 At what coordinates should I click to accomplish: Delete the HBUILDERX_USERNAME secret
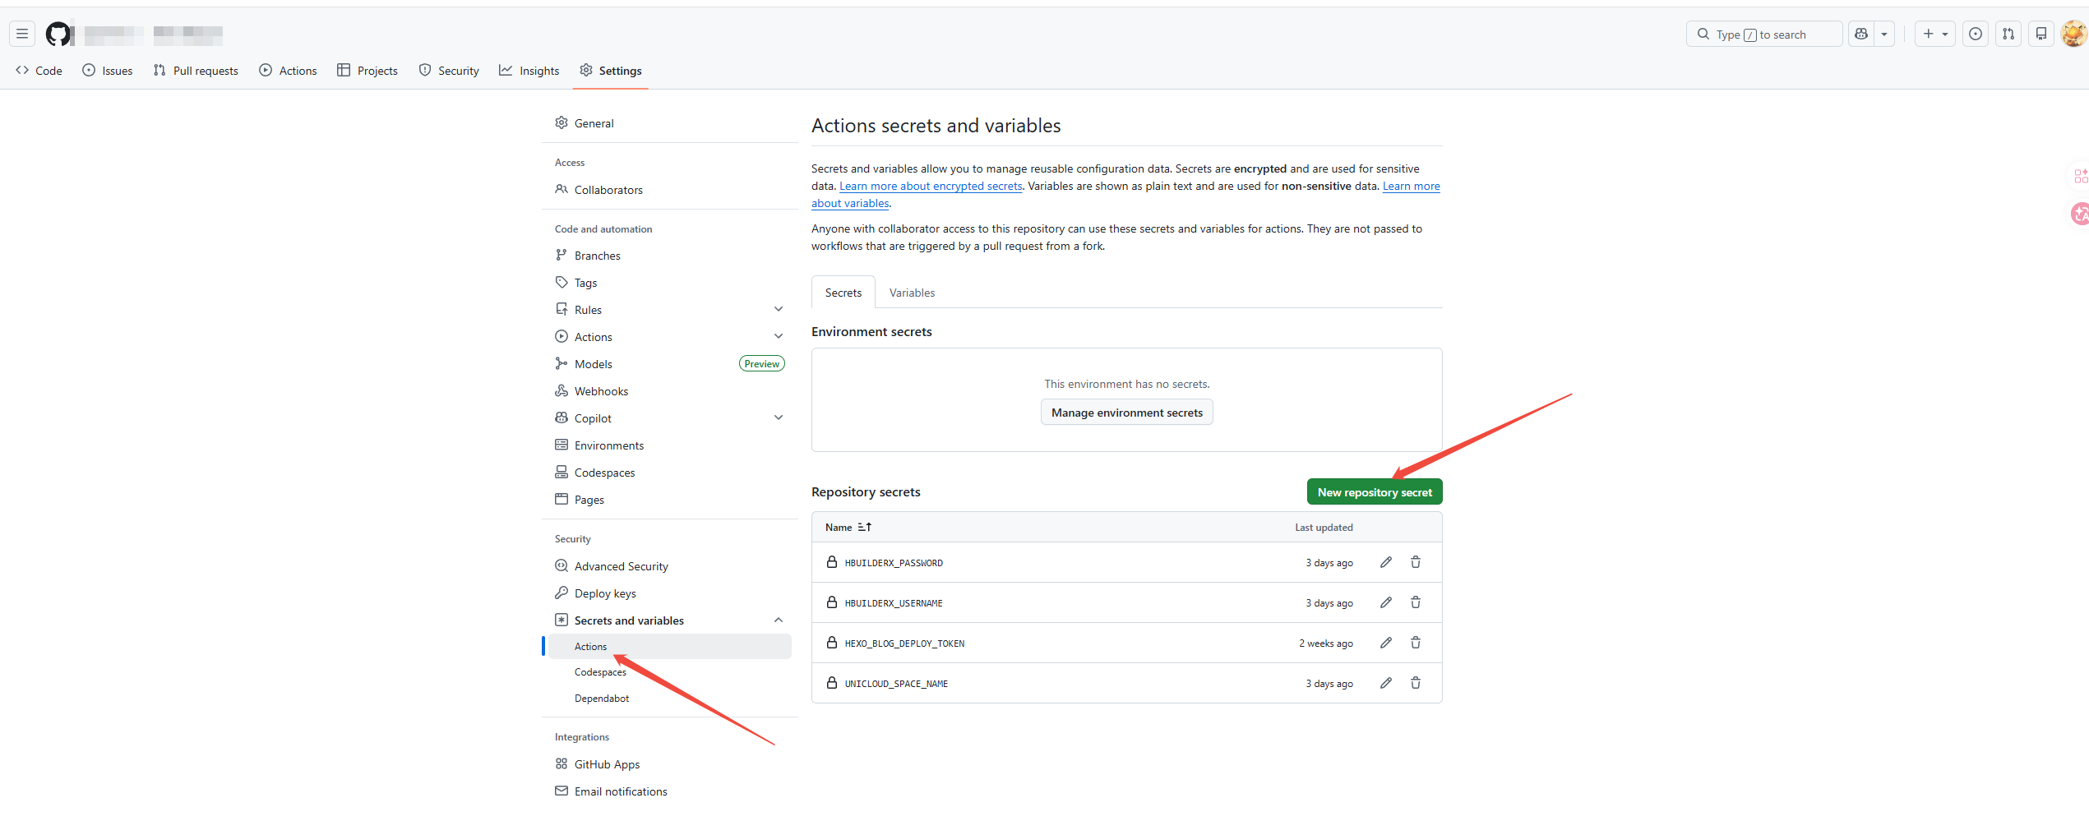tap(1416, 602)
